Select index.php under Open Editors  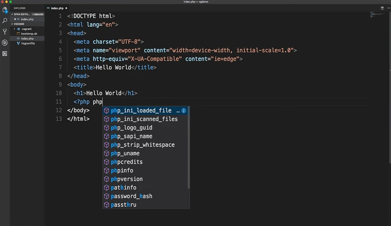point(27,19)
